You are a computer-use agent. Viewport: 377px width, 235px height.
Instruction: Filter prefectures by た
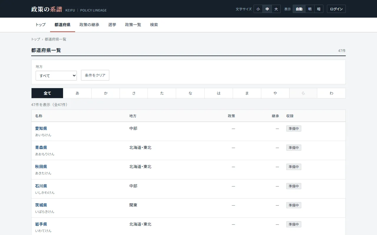(x=162, y=93)
